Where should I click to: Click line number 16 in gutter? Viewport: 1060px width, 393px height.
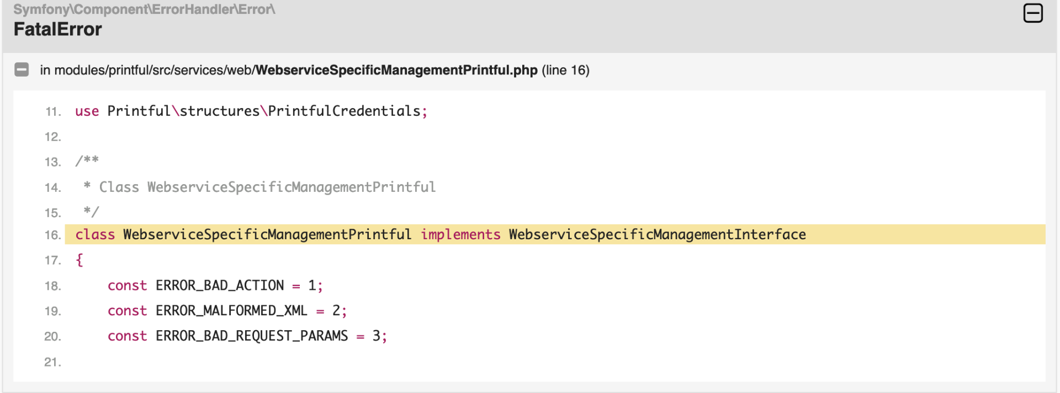point(52,235)
